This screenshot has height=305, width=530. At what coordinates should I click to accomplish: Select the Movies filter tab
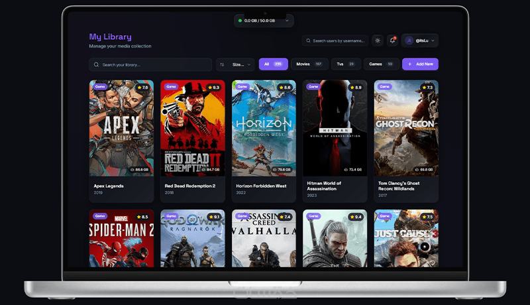coord(309,64)
